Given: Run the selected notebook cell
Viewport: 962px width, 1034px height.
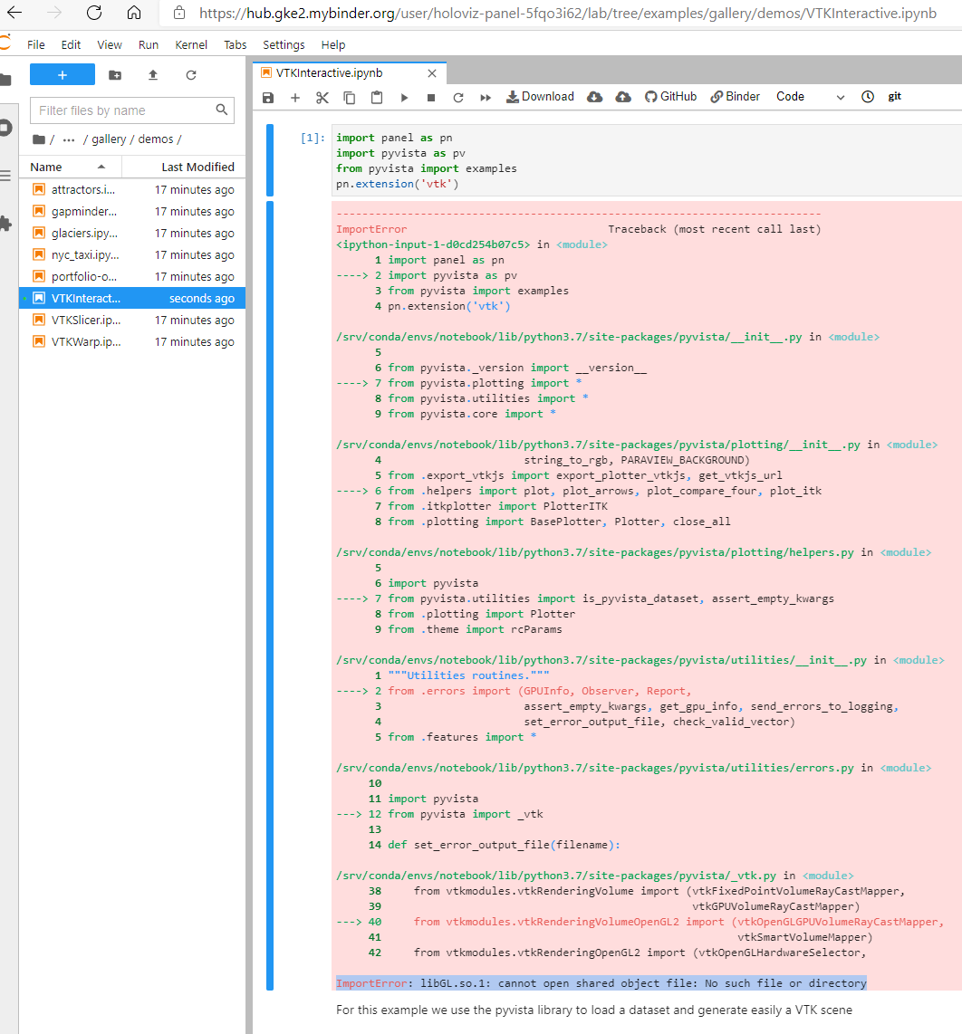Looking at the screenshot, I should tap(404, 97).
